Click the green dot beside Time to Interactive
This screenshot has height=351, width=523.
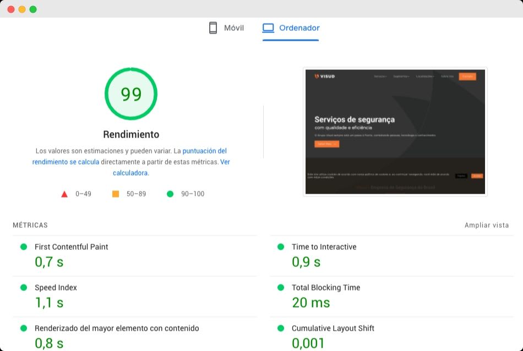[x=281, y=246]
